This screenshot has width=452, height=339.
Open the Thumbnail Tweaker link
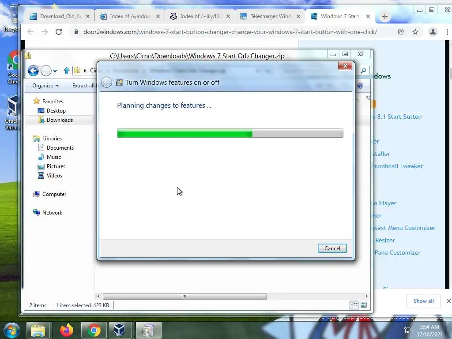click(x=399, y=166)
